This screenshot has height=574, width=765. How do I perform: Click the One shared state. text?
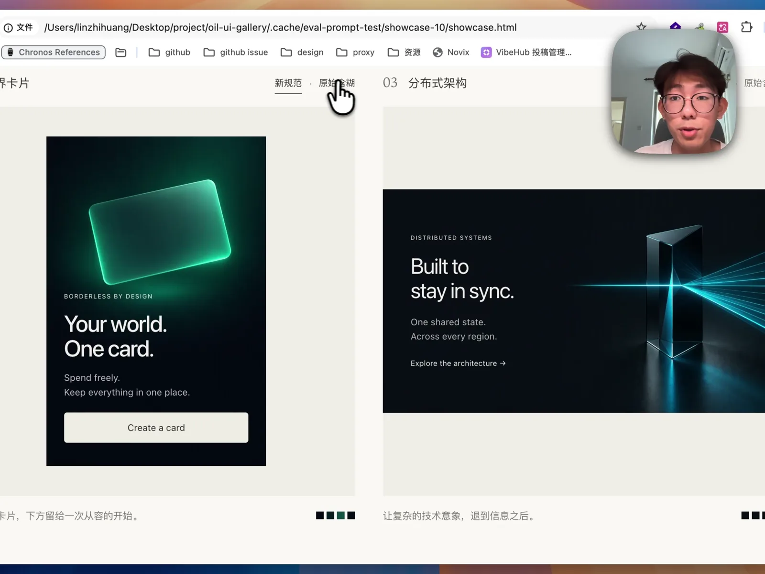click(x=448, y=322)
